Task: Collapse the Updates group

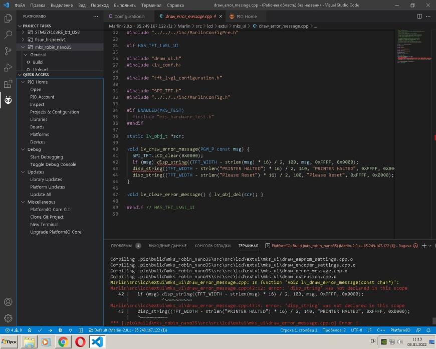Action: coord(23,172)
